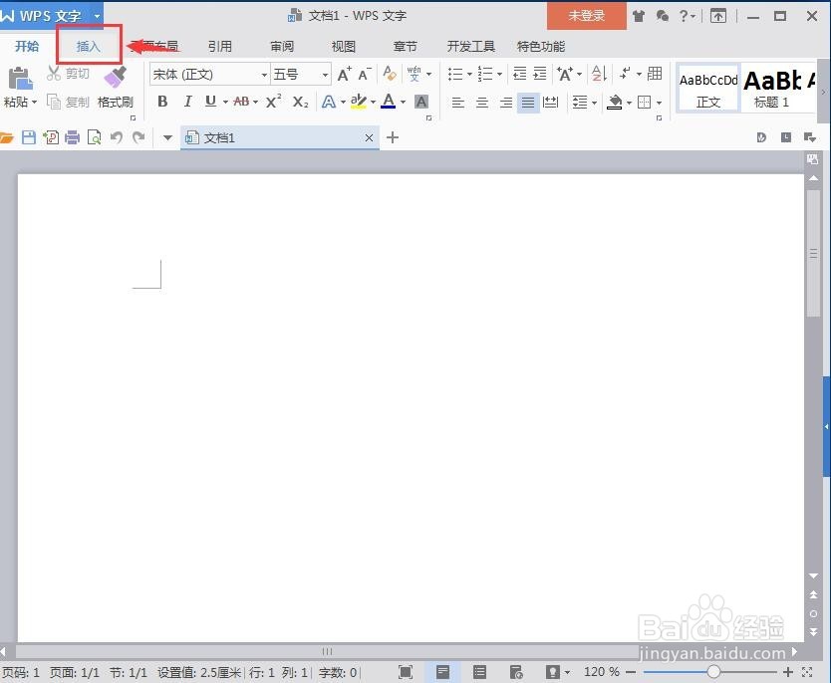
Task: Click the 剪切 cut button
Action: pyautogui.click(x=69, y=74)
